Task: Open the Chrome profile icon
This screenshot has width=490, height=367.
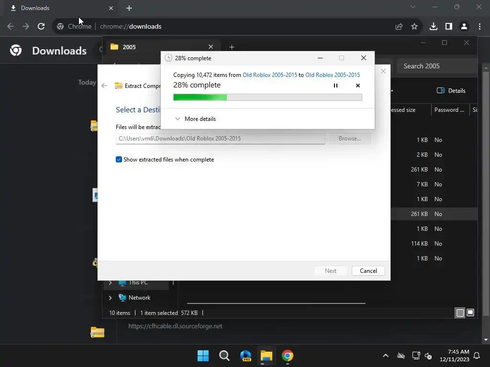Action: click(x=464, y=27)
